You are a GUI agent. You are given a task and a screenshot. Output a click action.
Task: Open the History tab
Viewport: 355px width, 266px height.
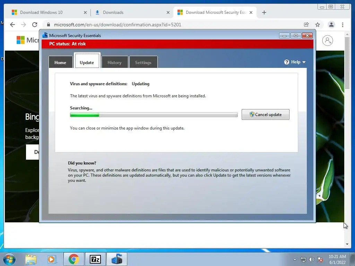pyautogui.click(x=114, y=62)
